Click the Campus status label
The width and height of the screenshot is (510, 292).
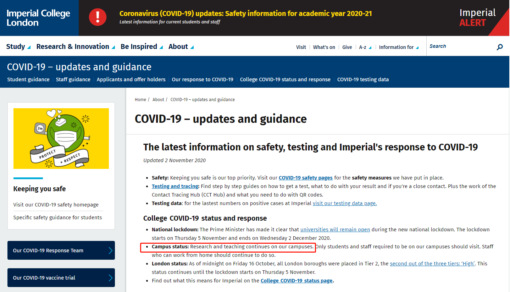170,247
